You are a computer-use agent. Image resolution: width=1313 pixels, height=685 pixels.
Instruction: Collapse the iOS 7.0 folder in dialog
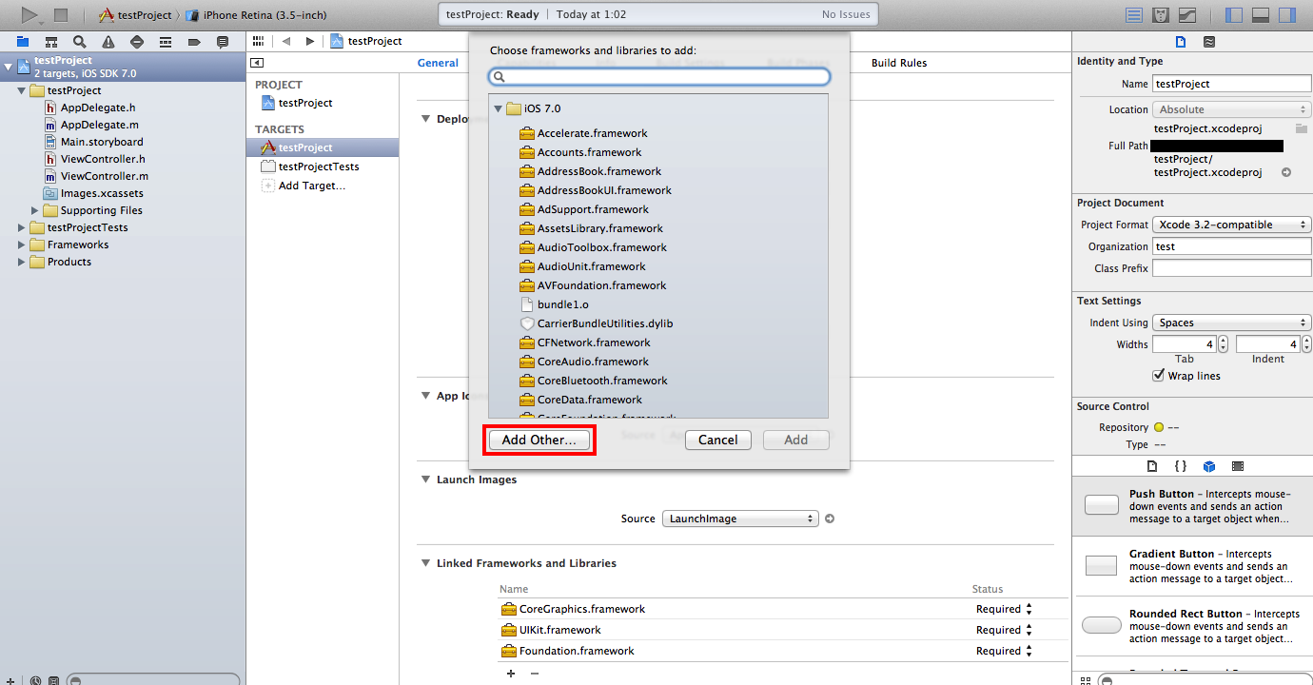pos(498,109)
